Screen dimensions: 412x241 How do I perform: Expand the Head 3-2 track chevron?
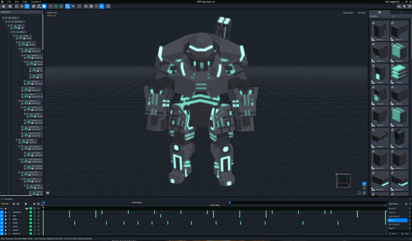[10, 234]
